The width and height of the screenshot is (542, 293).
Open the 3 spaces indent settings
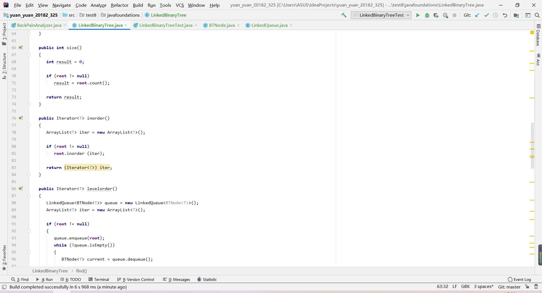coord(484,287)
